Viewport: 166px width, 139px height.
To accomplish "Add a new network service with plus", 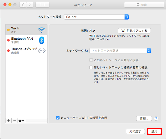I will pyautogui.click(x=9, y=121).
